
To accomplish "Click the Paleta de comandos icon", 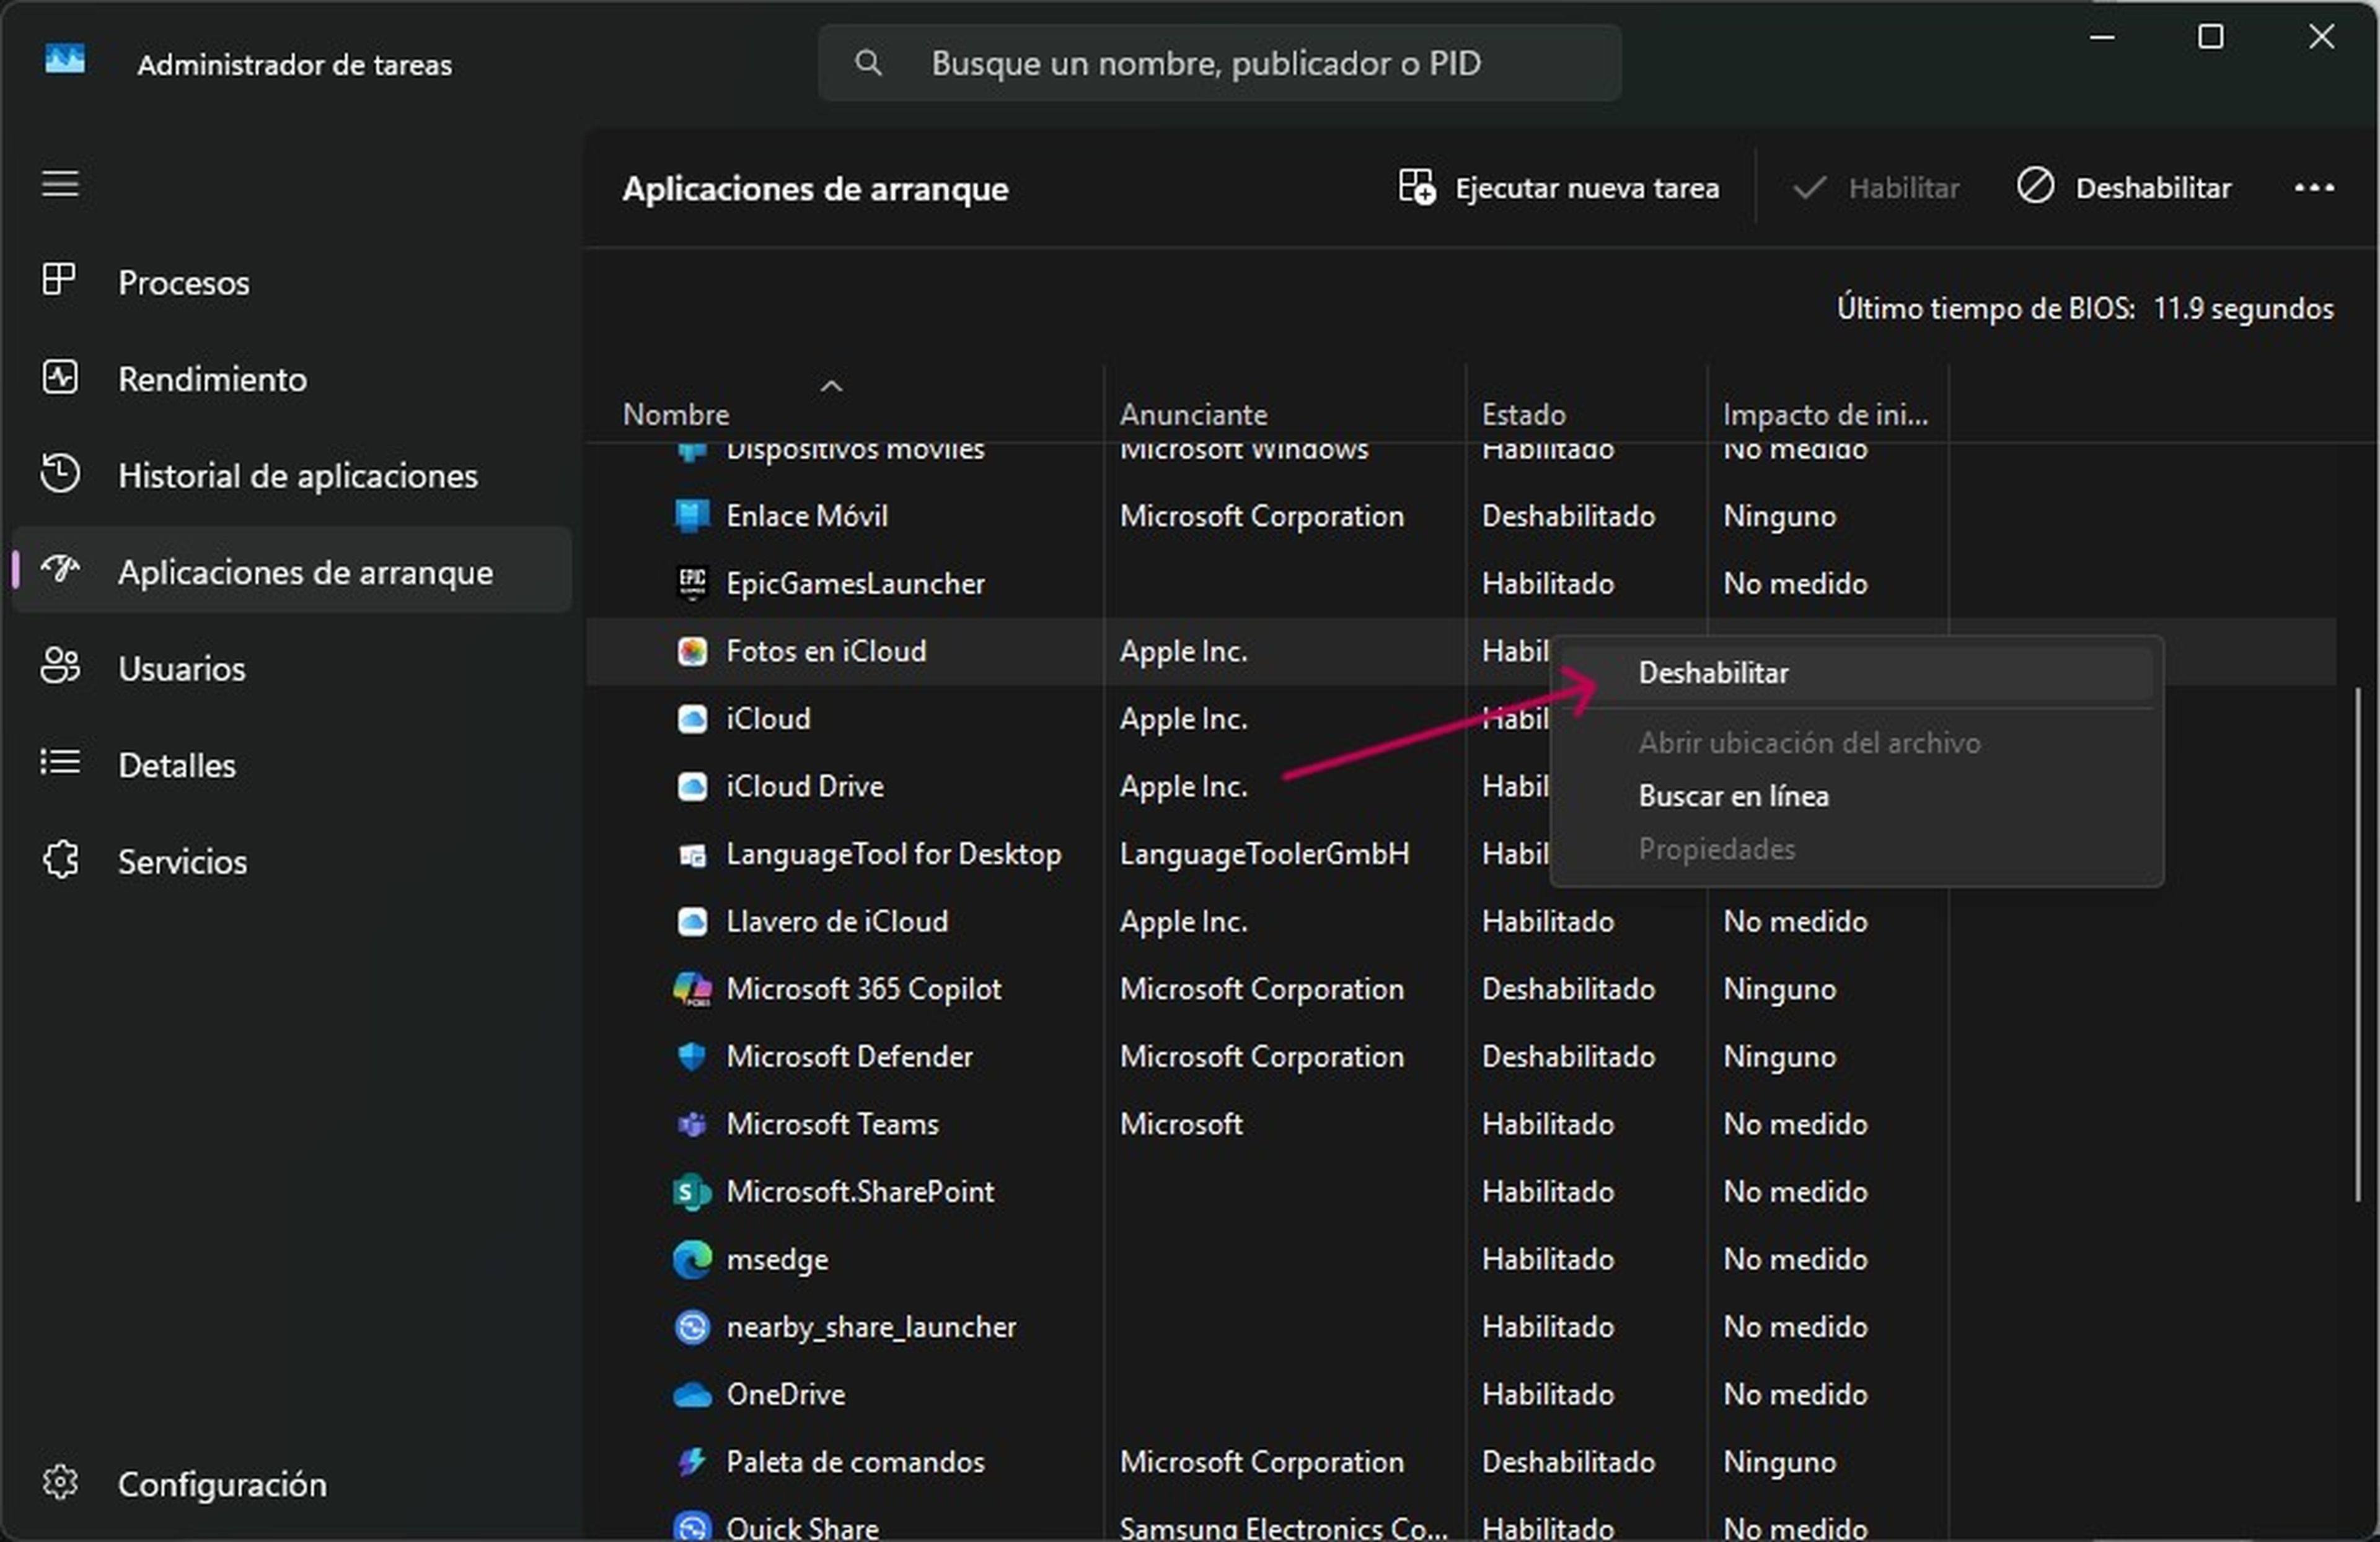I will tap(692, 1462).
